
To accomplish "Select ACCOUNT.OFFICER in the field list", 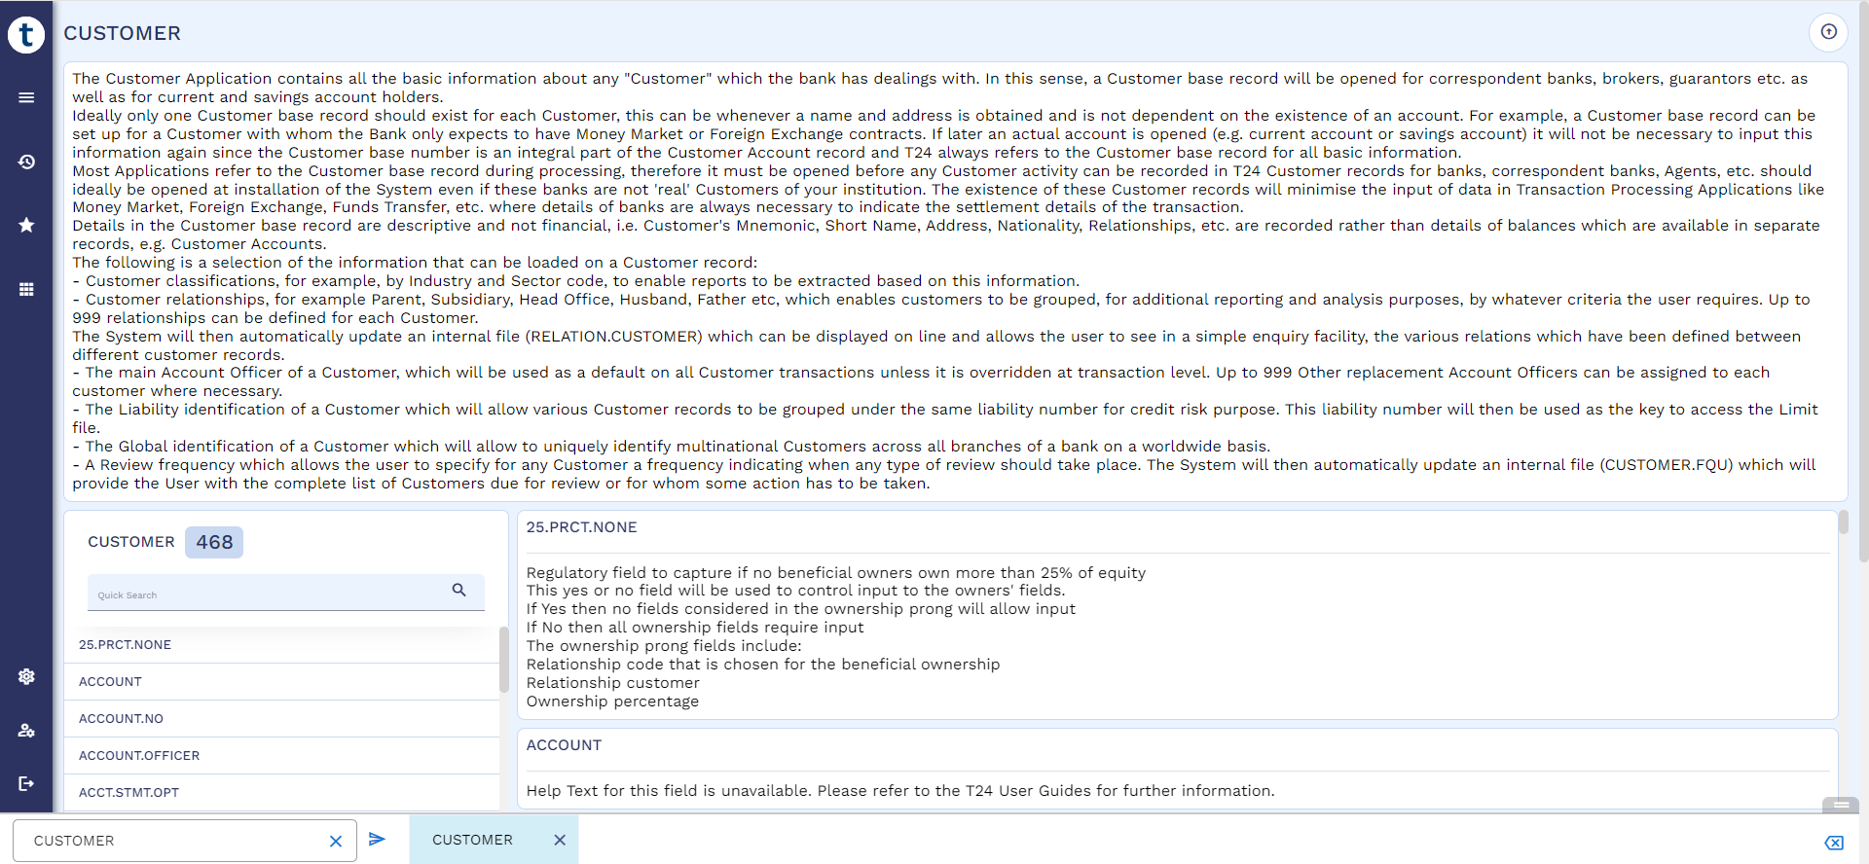I will tap(139, 755).
